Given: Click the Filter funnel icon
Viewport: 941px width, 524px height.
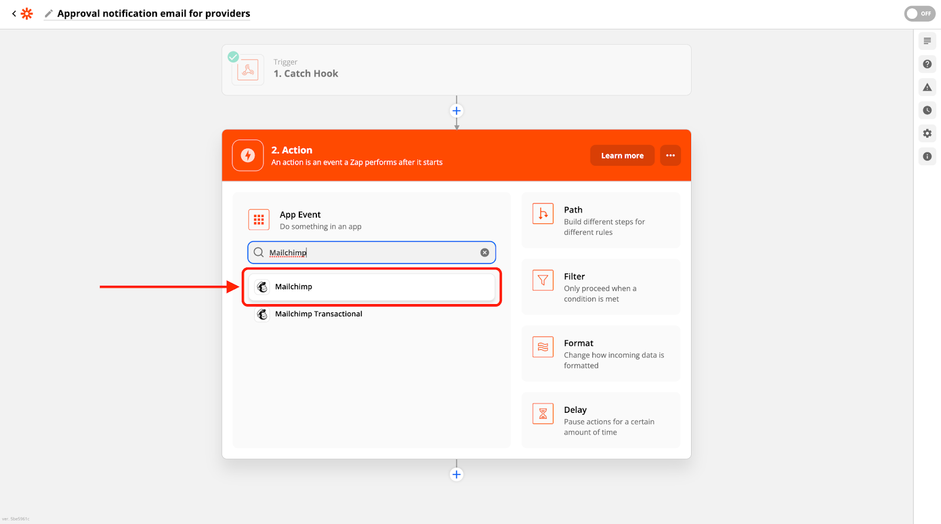Looking at the screenshot, I should (x=543, y=280).
